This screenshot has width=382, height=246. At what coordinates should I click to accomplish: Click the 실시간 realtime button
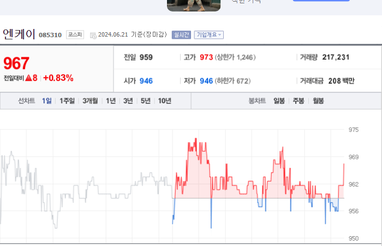[181, 35]
